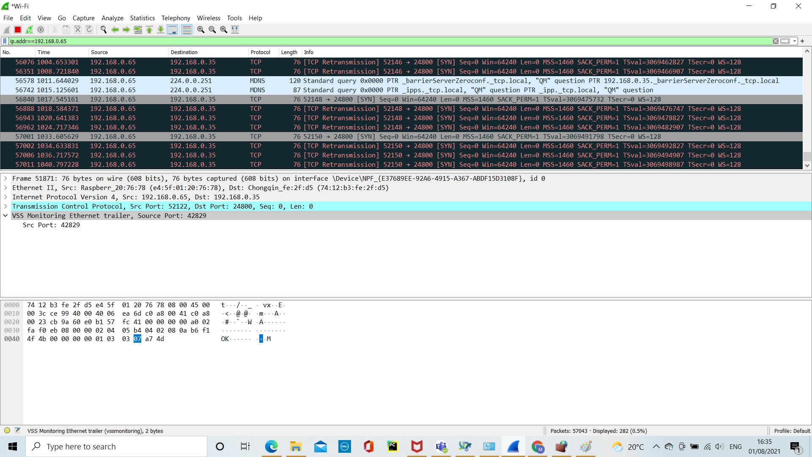The image size is (812, 457).
Task: Toggle auto-scroll during live capture
Action: click(173, 30)
